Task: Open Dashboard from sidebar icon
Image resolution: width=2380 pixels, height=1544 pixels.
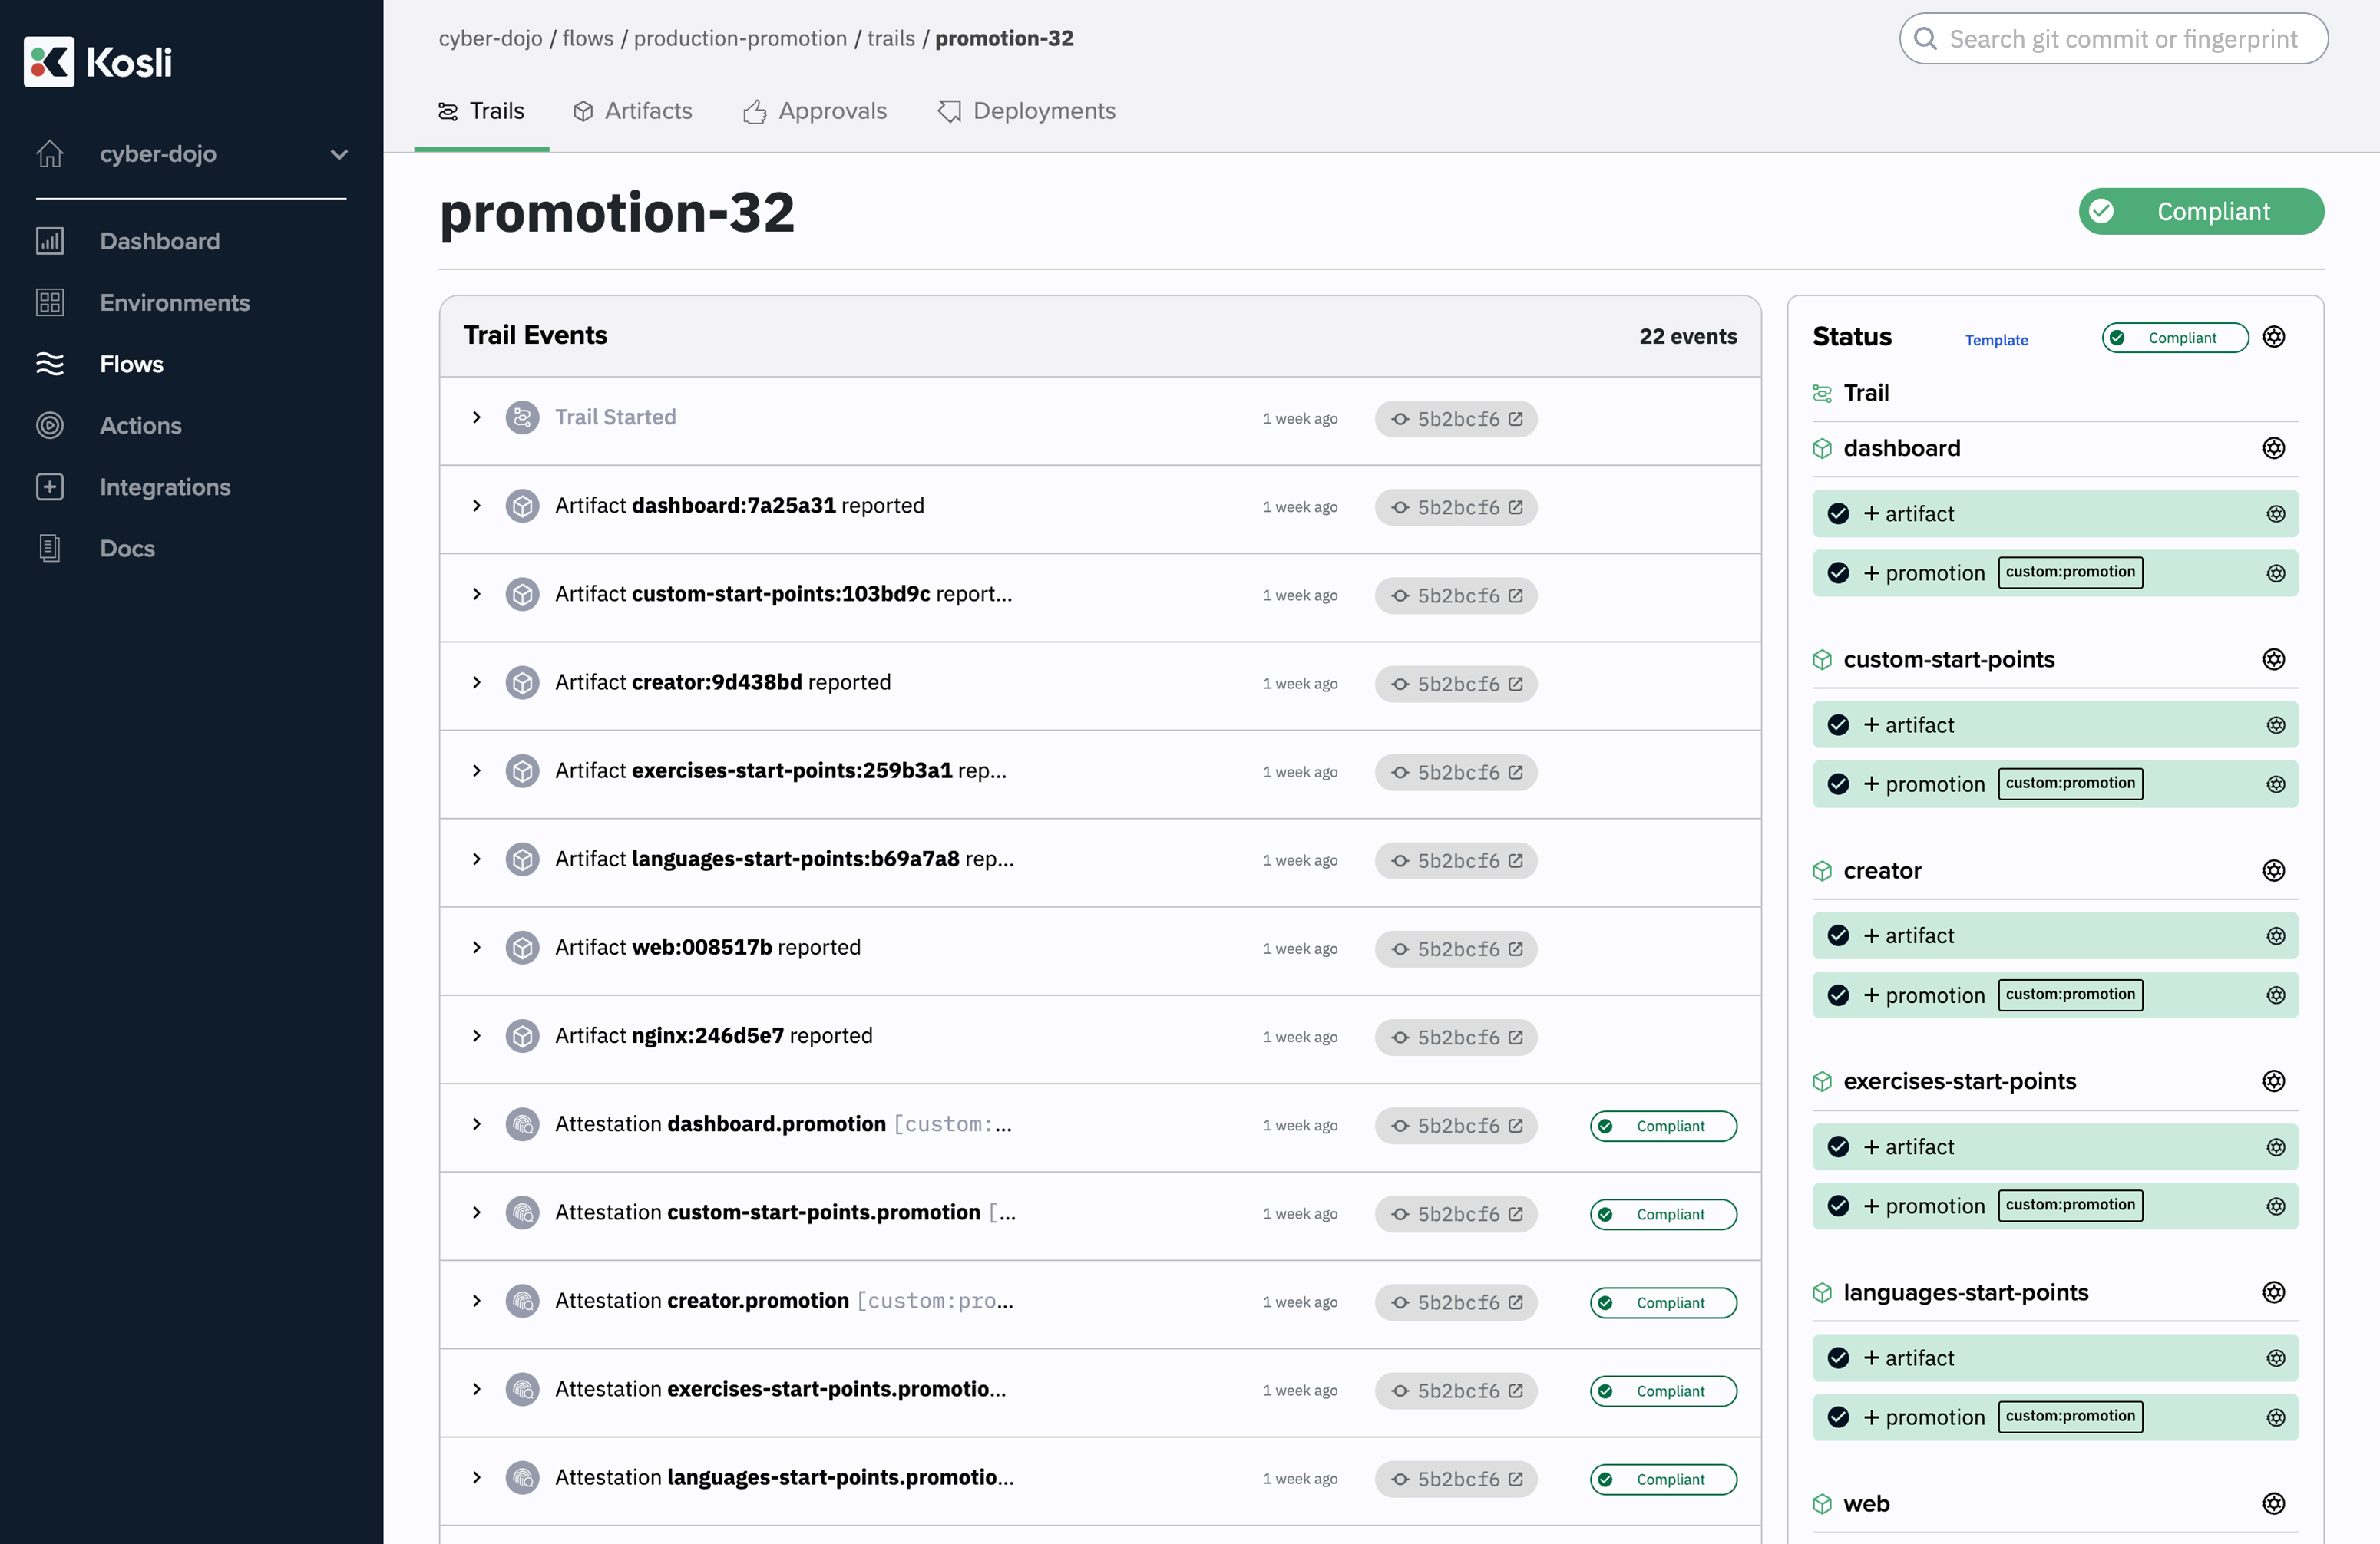Action: click(x=50, y=241)
